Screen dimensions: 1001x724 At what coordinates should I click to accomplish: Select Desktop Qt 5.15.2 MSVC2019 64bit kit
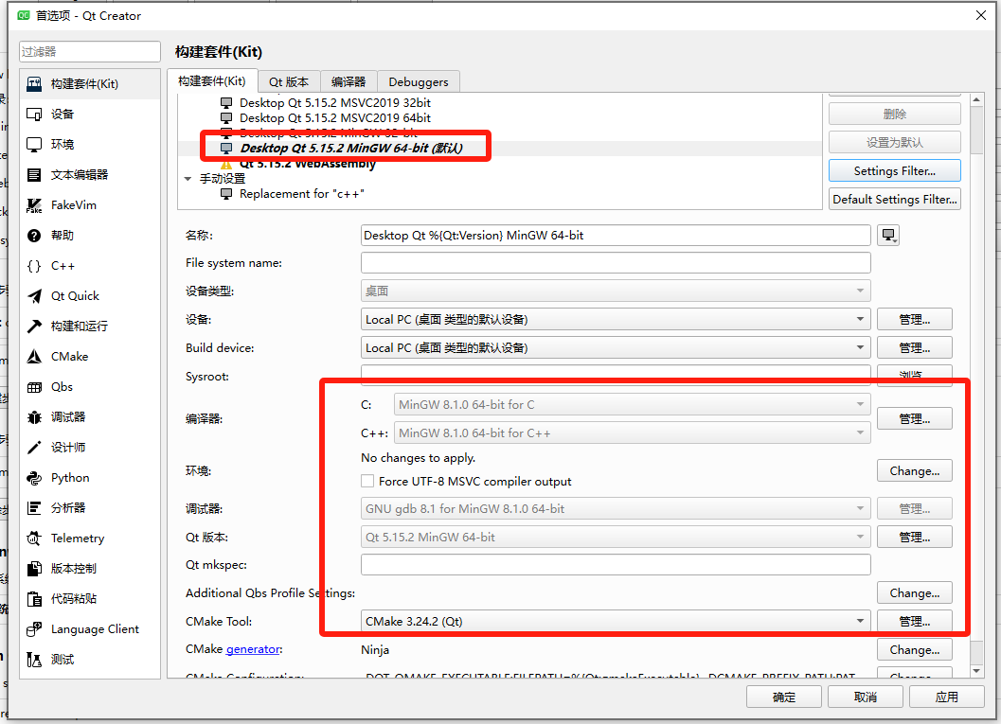(x=334, y=118)
